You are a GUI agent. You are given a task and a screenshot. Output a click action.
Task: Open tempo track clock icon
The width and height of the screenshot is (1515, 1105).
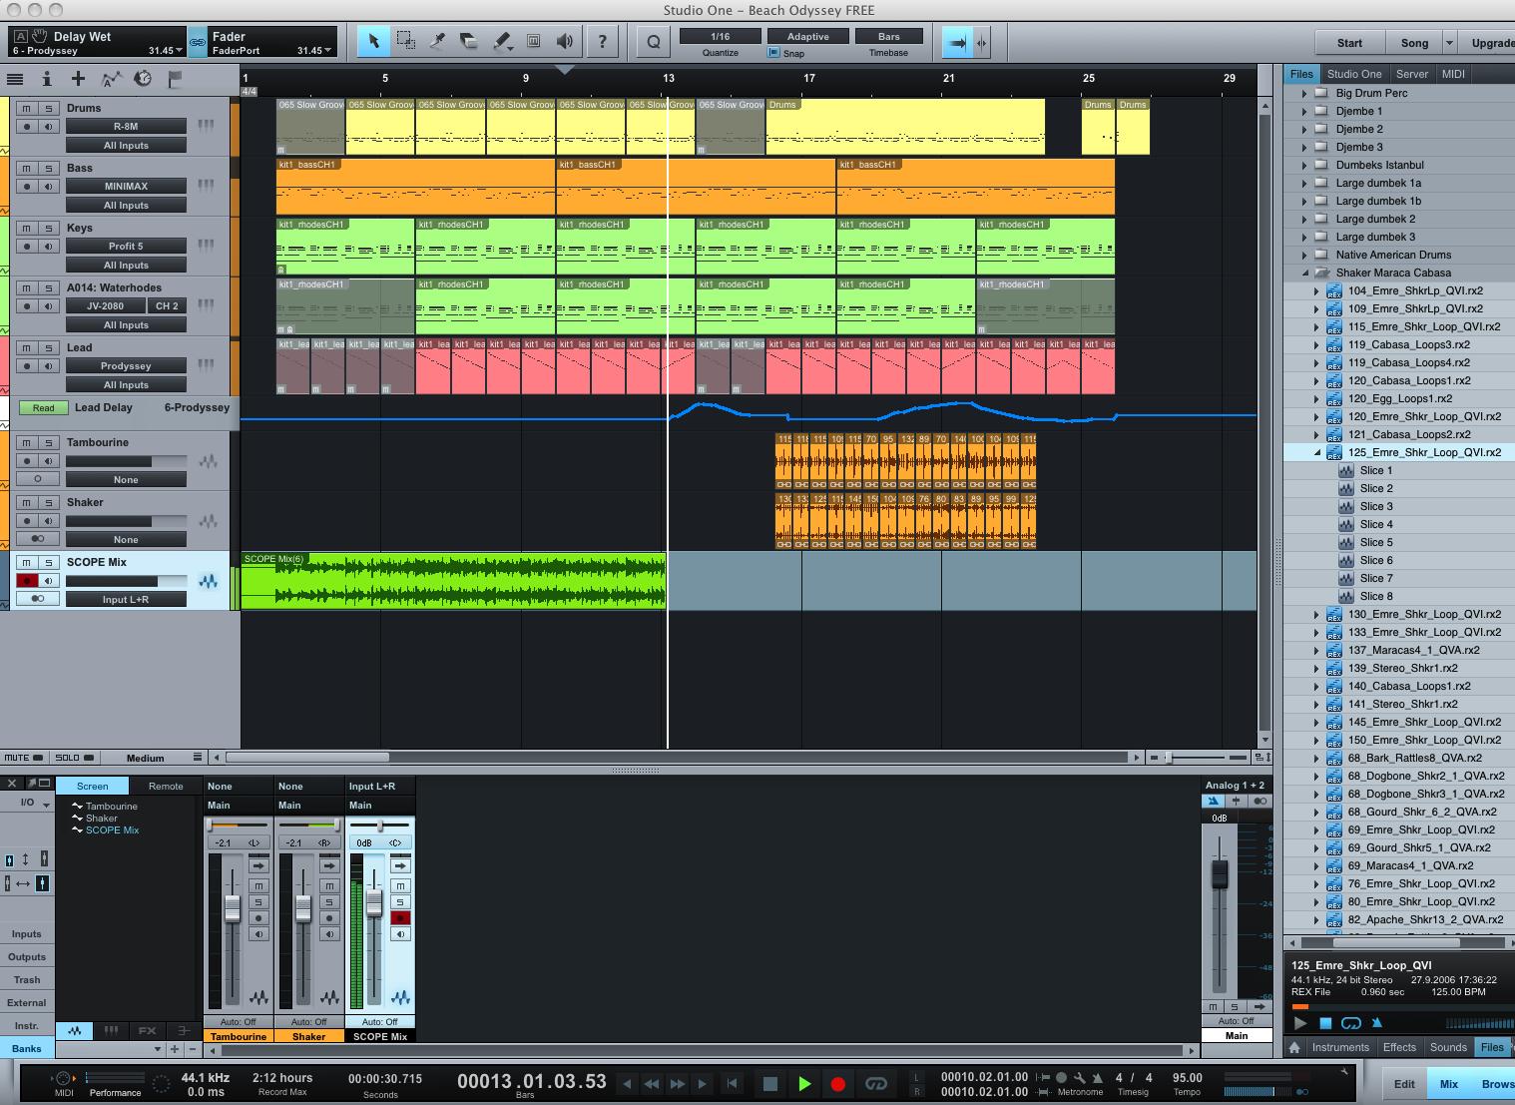(143, 79)
